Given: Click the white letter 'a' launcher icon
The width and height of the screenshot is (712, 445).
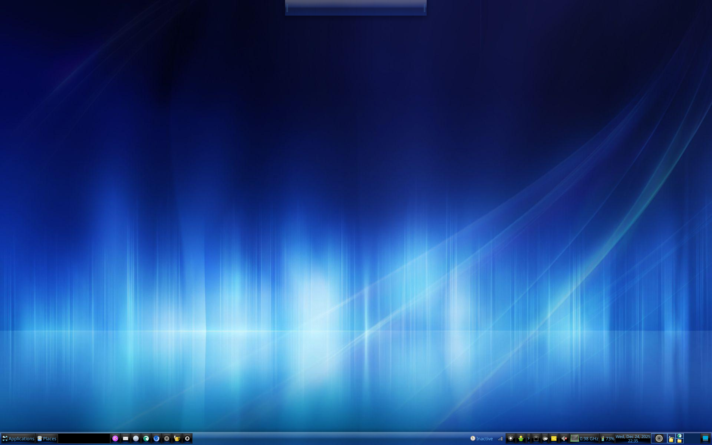Looking at the screenshot, I should coord(187,439).
